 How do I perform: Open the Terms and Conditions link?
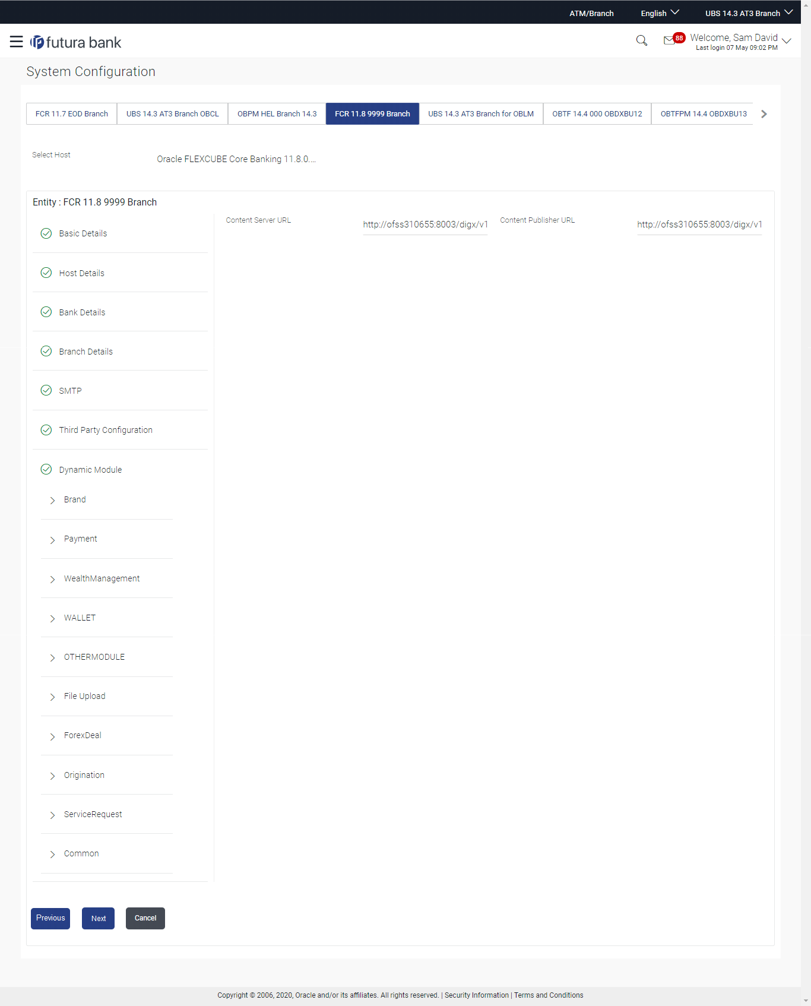[549, 995]
